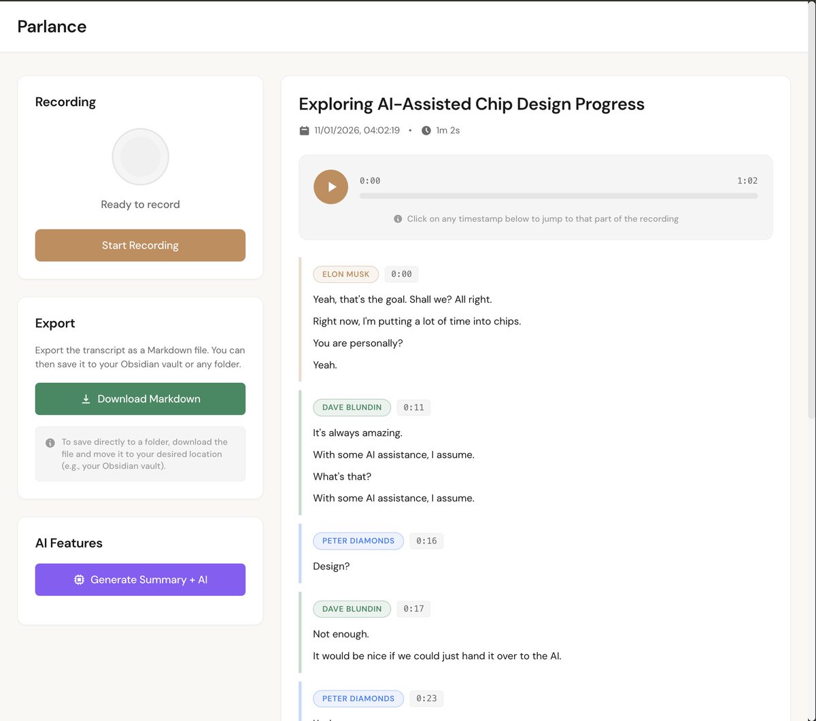Click the download arrow icon
The width and height of the screenshot is (816, 721).
86,399
